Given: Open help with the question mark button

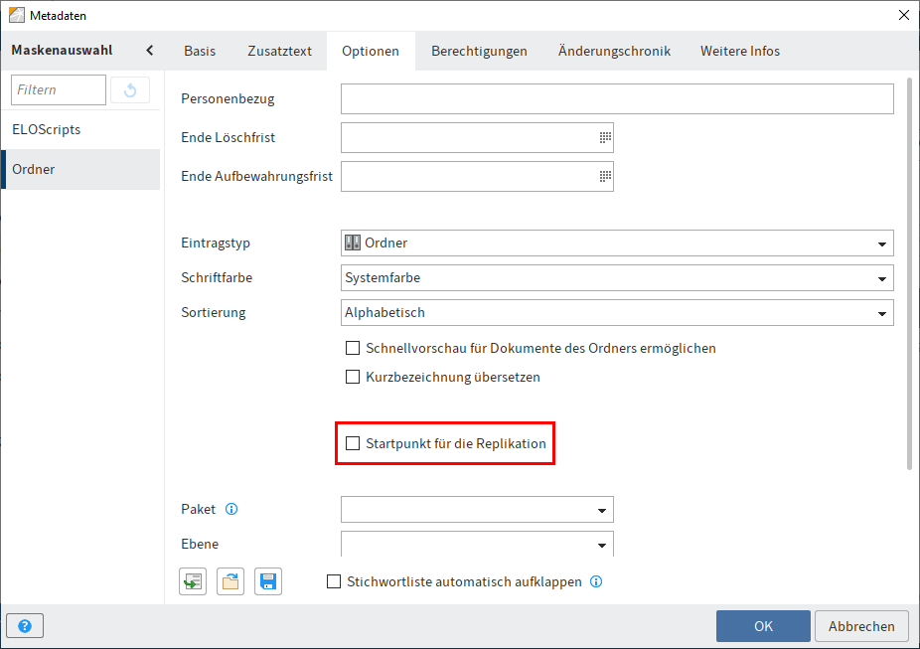Looking at the screenshot, I should [25, 626].
